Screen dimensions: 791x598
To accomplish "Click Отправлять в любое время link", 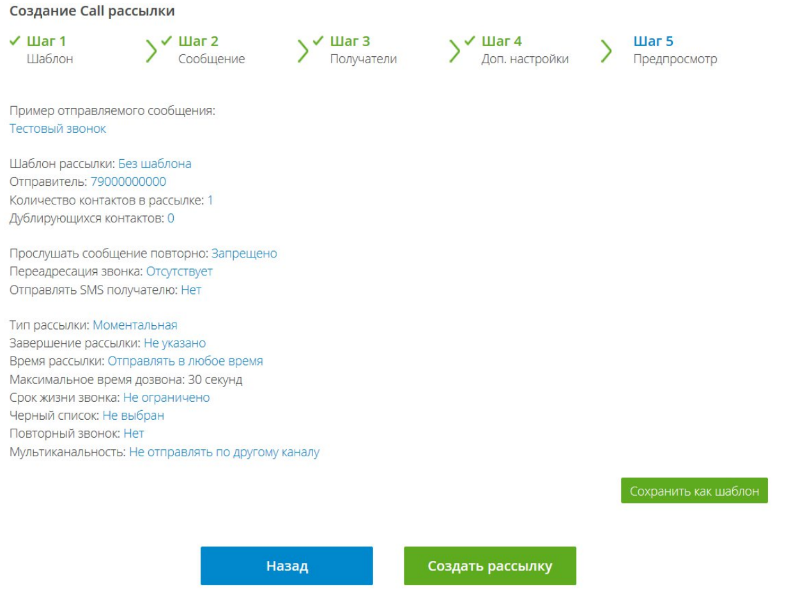I will click(185, 361).
